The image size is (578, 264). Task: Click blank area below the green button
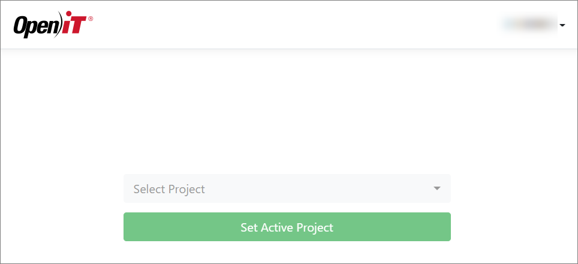click(288, 252)
